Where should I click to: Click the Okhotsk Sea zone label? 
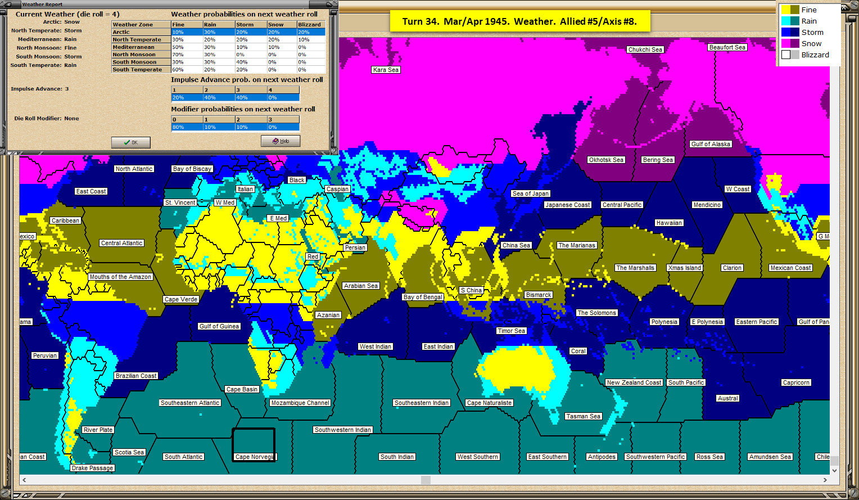point(606,160)
